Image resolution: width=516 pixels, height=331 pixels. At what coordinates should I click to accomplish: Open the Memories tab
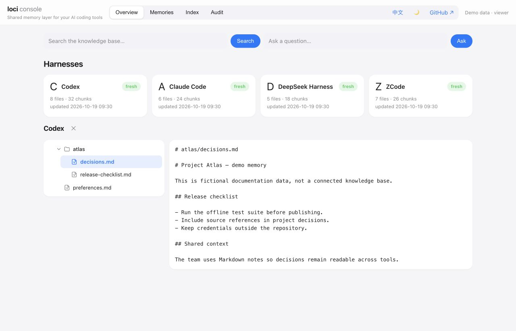click(x=162, y=13)
